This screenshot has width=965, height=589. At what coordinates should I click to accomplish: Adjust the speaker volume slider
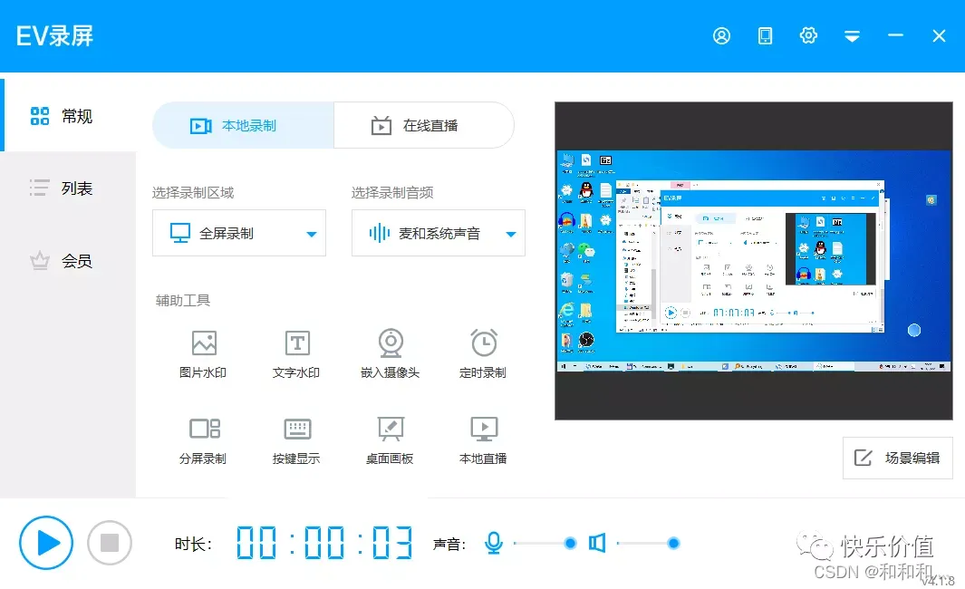648,543
